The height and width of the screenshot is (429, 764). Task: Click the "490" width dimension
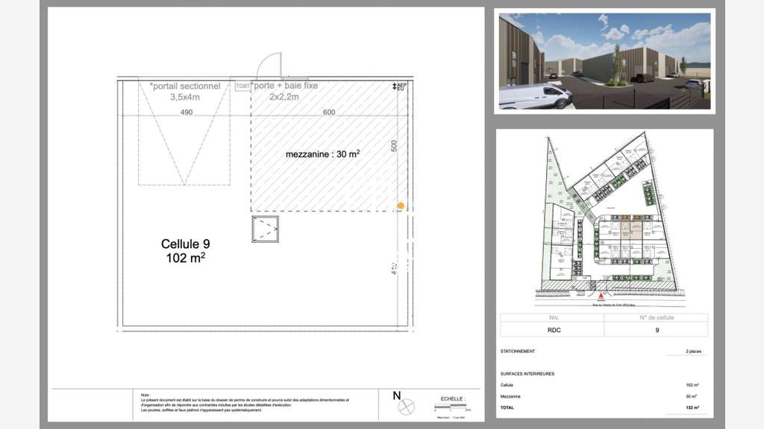(x=187, y=112)
